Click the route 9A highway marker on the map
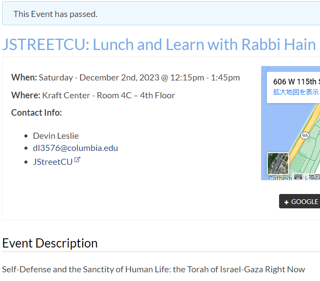Image resolution: width=320 pixels, height=281 pixels. click(x=305, y=135)
